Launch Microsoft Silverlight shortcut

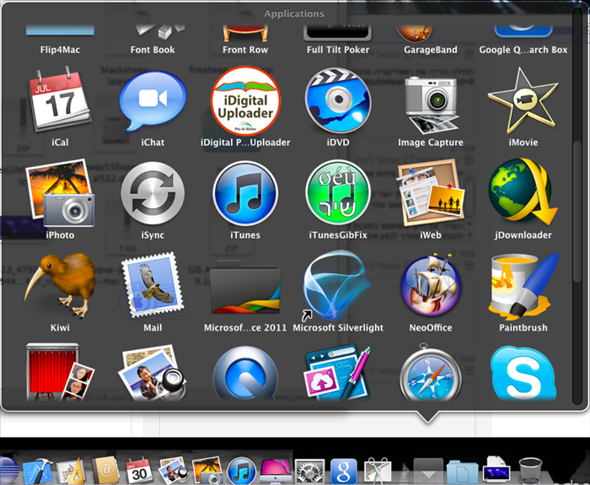point(338,285)
